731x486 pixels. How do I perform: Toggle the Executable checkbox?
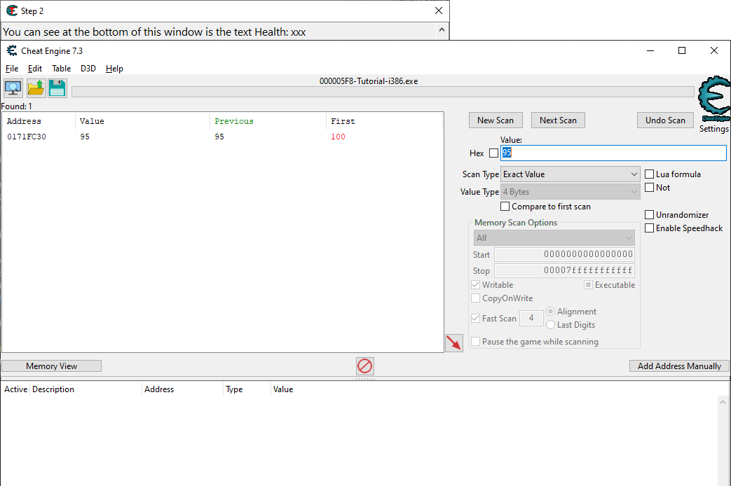pos(588,285)
